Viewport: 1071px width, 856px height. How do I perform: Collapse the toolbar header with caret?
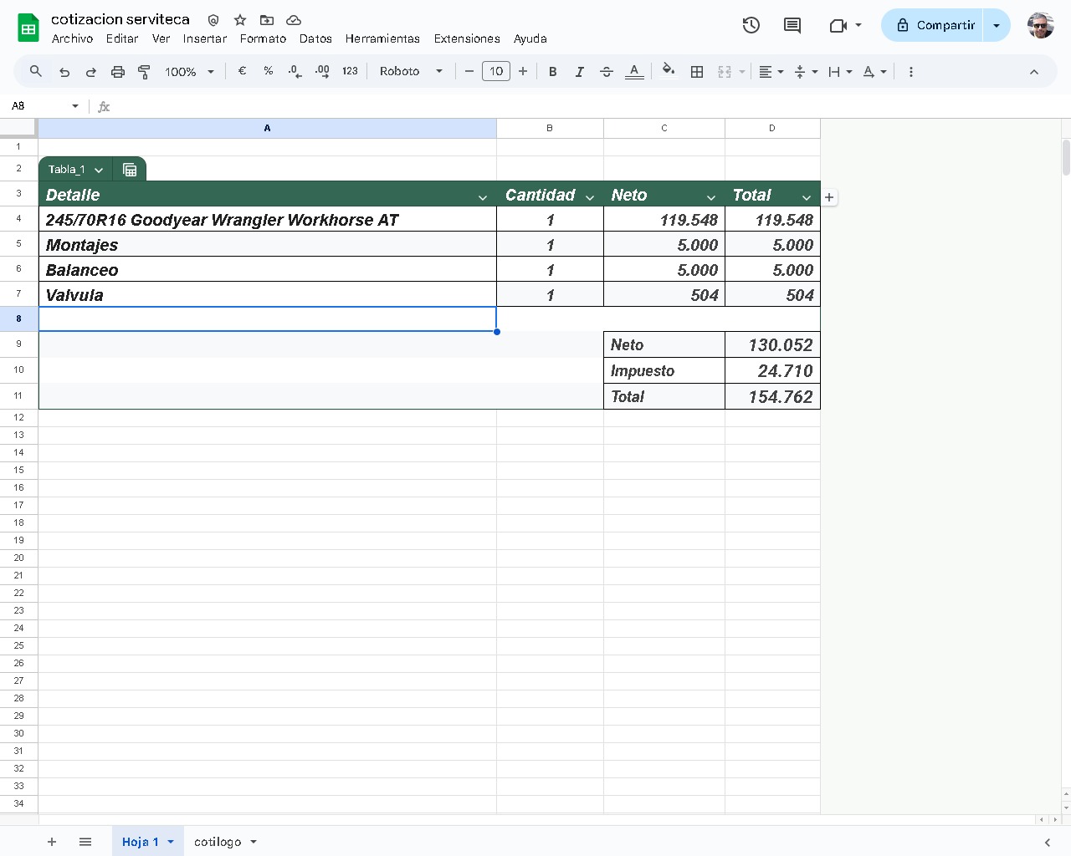(1034, 72)
